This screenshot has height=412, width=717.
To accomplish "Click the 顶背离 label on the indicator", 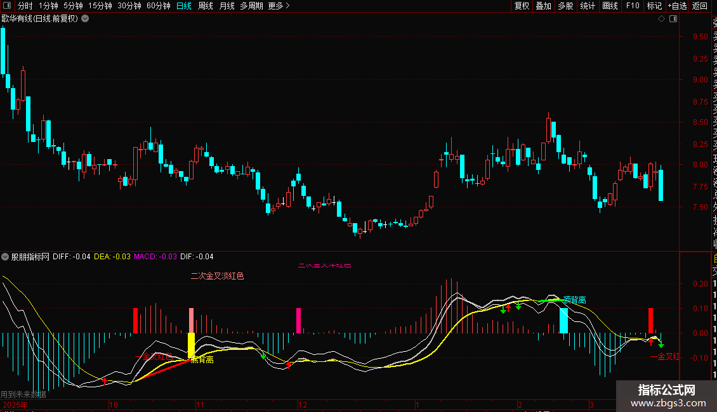I will tap(575, 300).
